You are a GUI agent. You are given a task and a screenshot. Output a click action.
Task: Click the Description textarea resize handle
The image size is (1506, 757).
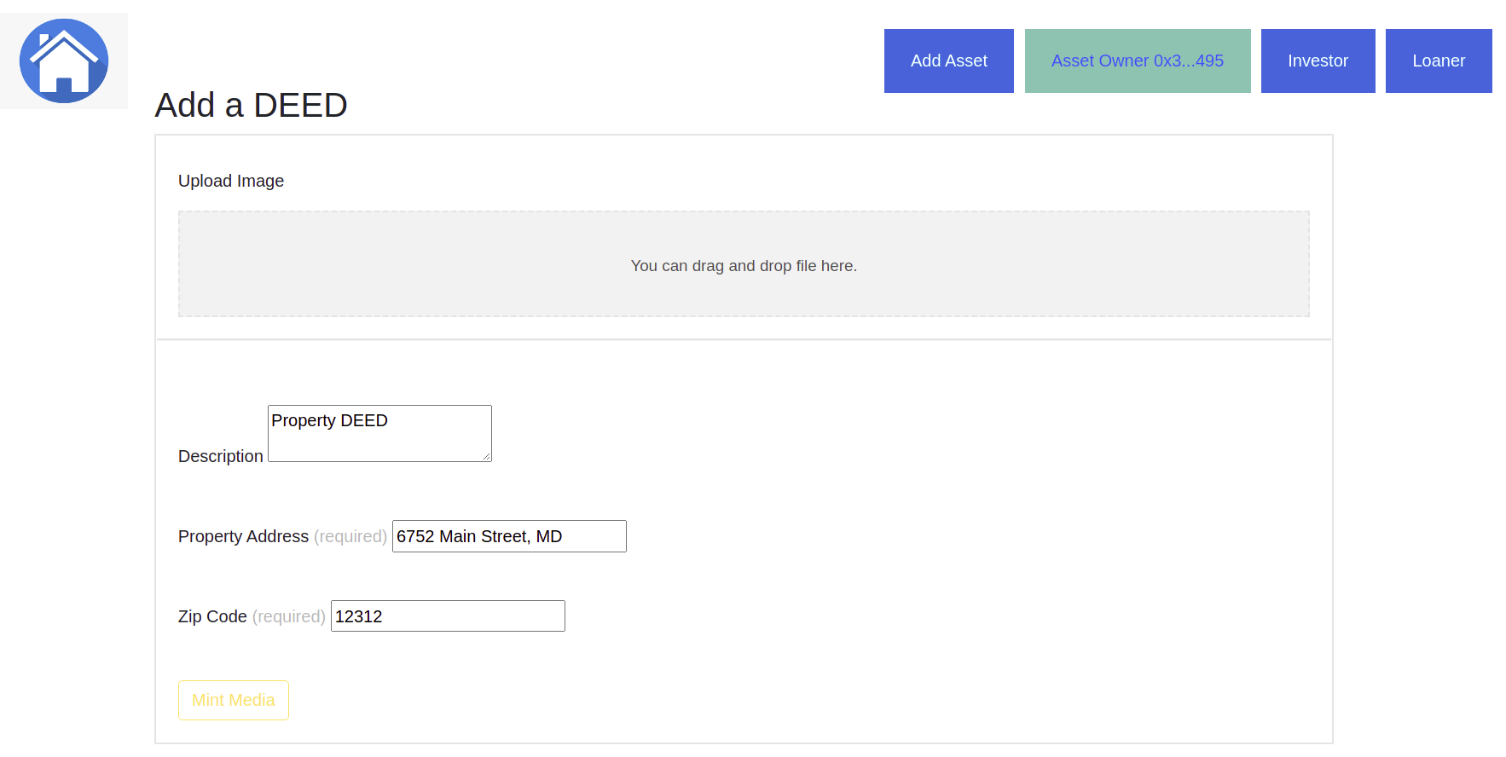[486, 456]
